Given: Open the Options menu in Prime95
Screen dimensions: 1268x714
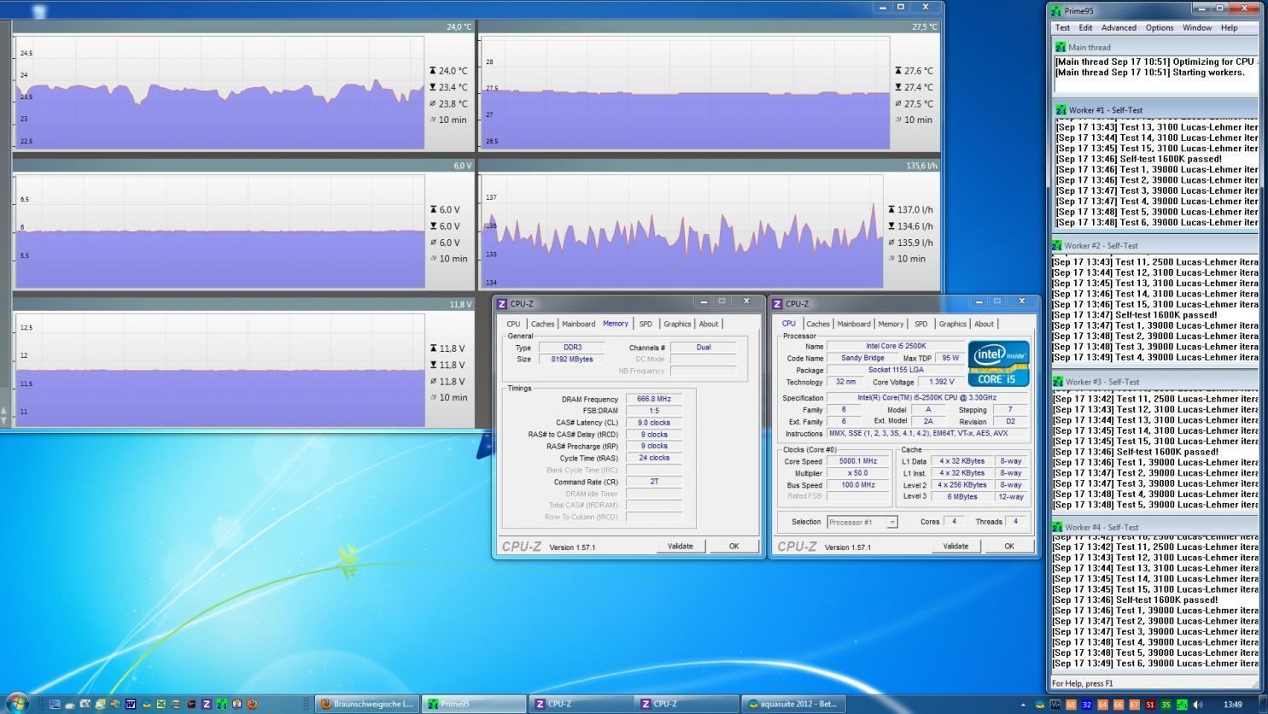Looking at the screenshot, I should click(x=1160, y=27).
